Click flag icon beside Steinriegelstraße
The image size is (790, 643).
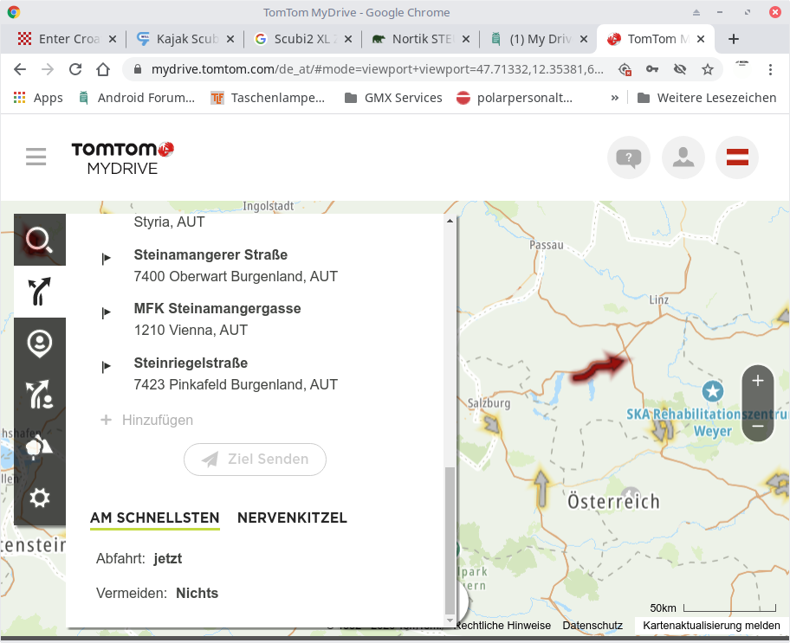coord(106,367)
